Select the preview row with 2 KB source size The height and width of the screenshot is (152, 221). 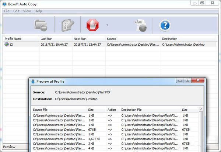115,144
